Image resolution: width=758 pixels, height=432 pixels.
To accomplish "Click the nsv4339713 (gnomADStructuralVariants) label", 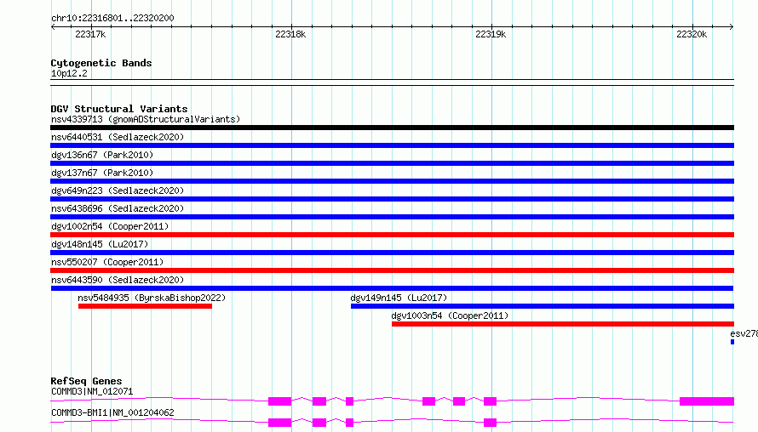I will pyautogui.click(x=146, y=119).
